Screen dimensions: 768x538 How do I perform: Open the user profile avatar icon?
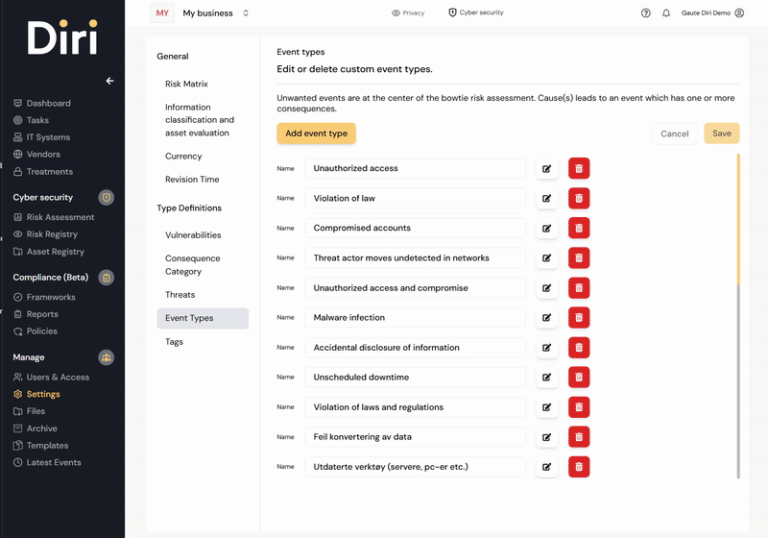coord(739,13)
